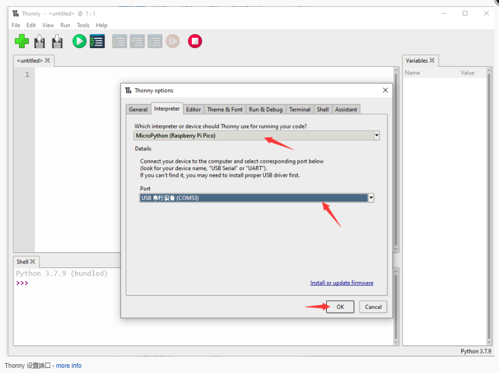Open the Run & Debug tab

(266, 109)
